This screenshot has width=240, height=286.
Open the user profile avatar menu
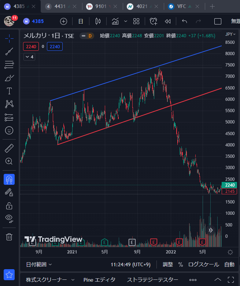pos(9,21)
